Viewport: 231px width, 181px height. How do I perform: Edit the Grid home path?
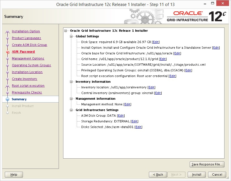click(163, 59)
